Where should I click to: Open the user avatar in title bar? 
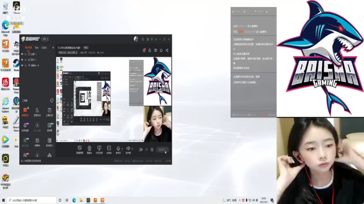(136, 39)
